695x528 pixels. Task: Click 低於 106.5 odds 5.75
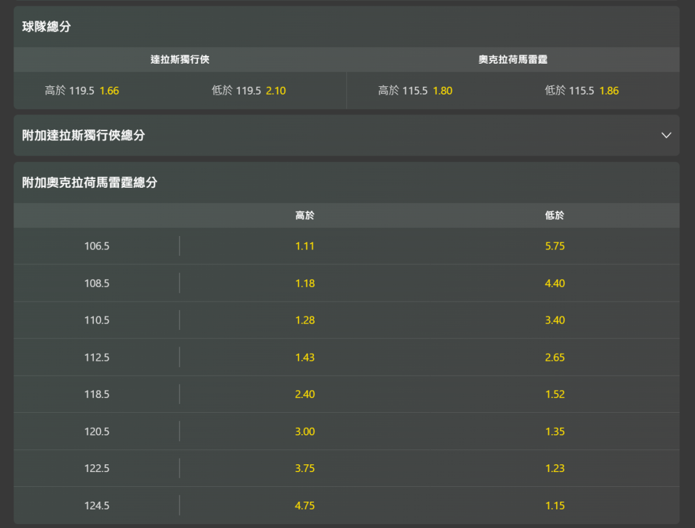click(555, 246)
